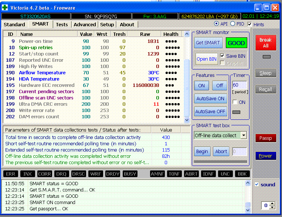The image size is (282, 217).
Task: Click SMART table scroll up arrow
Action: (187, 34)
